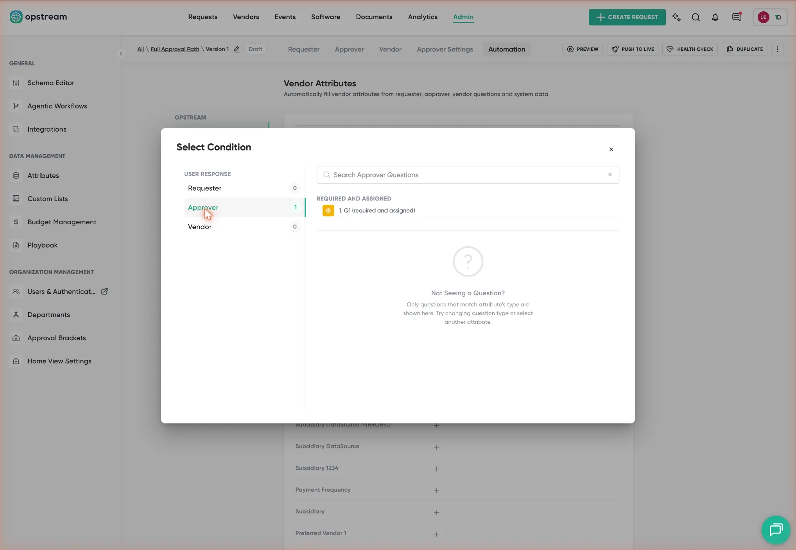Expand Subsidiary DataSource with plus icon

click(437, 447)
